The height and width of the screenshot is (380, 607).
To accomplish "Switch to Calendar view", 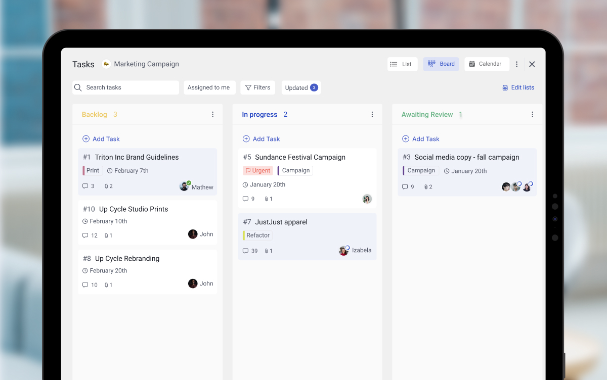I will 486,64.
